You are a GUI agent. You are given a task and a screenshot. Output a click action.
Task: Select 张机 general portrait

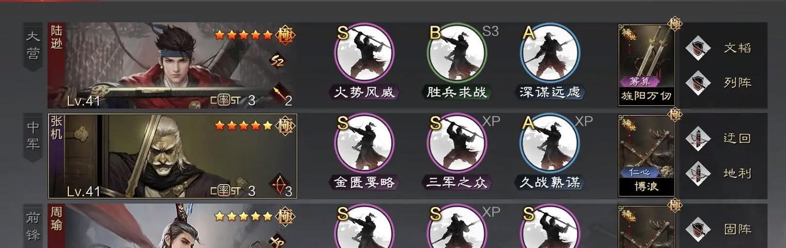pyautogui.click(x=173, y=156)
